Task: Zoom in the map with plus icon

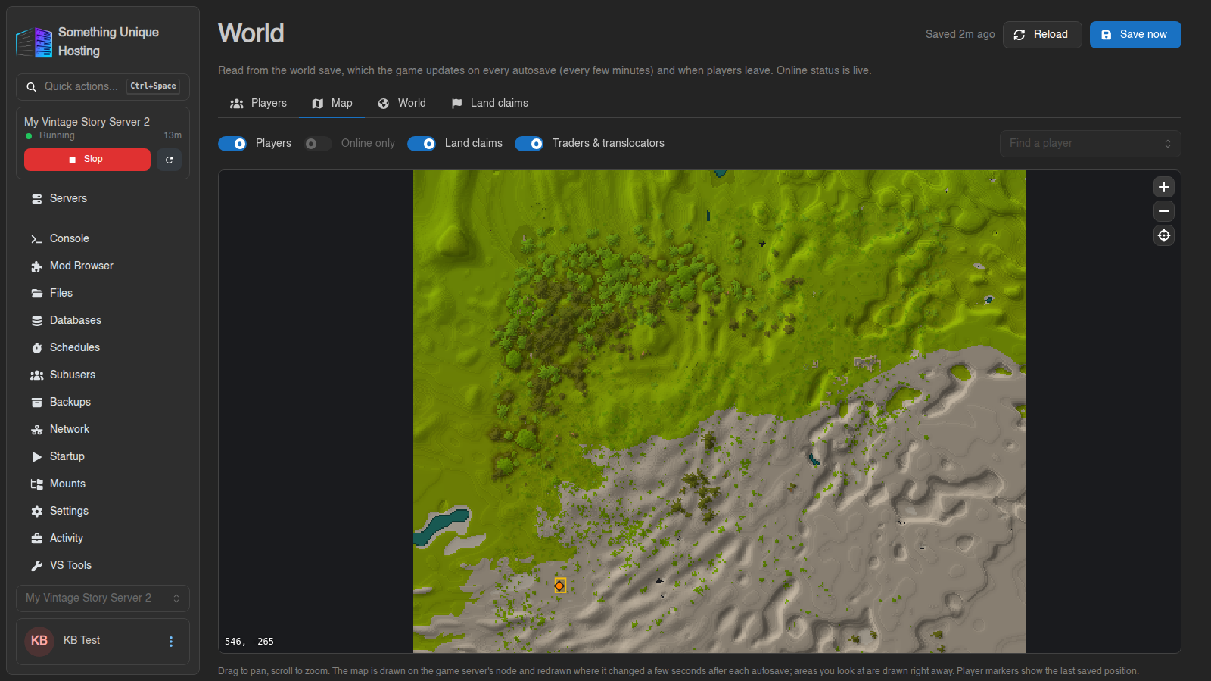Action: [x=1164, y=187]
